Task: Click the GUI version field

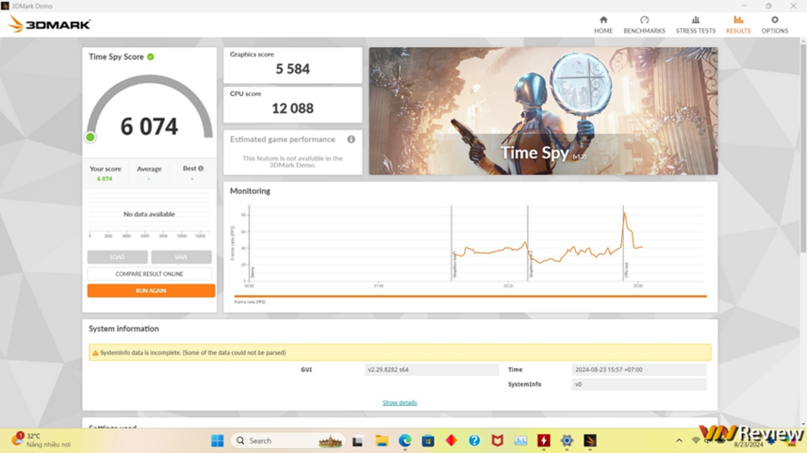Action: coord(432,369)
